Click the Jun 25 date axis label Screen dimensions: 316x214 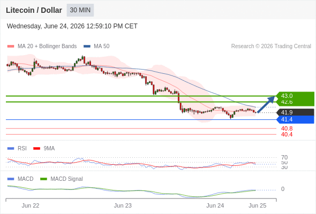tap(258, 205)
